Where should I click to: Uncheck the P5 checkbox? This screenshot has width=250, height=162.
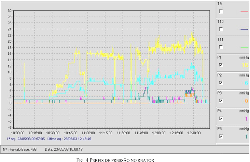(x=221, y=136)
